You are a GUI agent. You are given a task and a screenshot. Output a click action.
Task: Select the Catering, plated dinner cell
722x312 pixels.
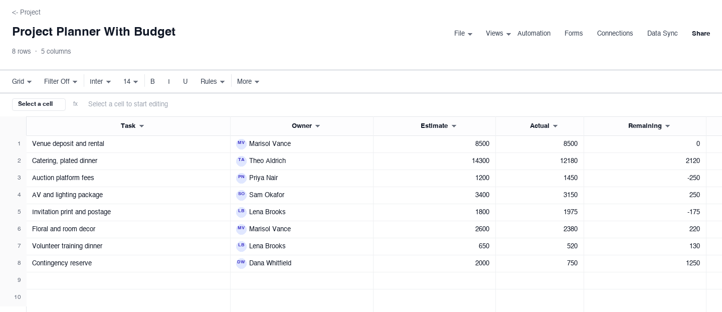(128, 162)
